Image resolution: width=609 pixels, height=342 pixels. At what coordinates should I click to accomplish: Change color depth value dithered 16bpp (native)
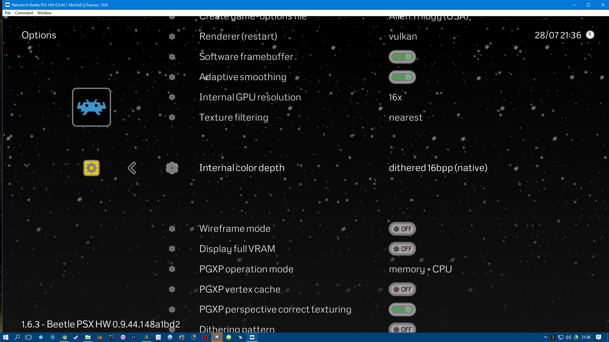(x=438, y=168)
